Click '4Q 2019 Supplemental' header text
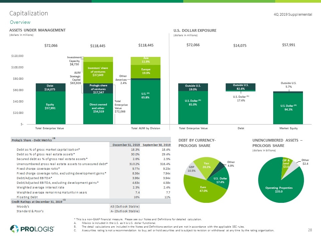This screenshot has height=241, width=321. pos(293,14)
